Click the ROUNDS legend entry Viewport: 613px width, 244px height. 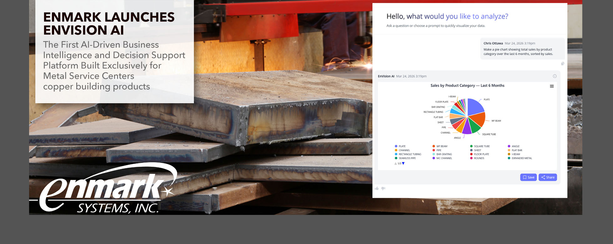(477, 158)
